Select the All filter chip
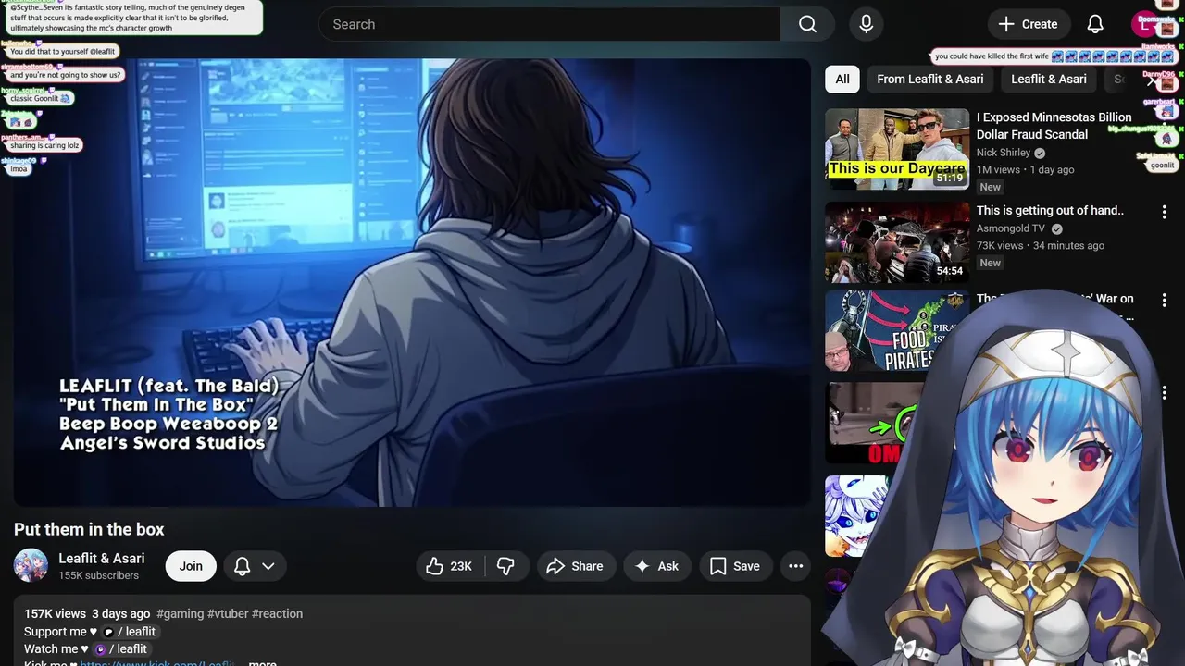 842,79
